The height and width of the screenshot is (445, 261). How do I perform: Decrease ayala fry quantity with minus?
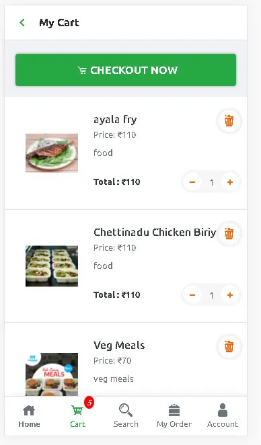tap(192, 182)
